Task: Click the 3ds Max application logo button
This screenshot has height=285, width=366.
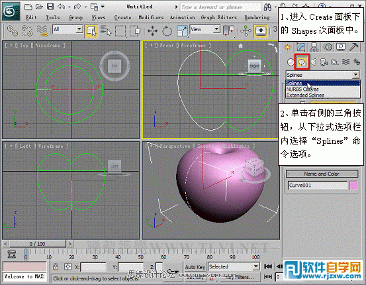Action: [11, 11]
